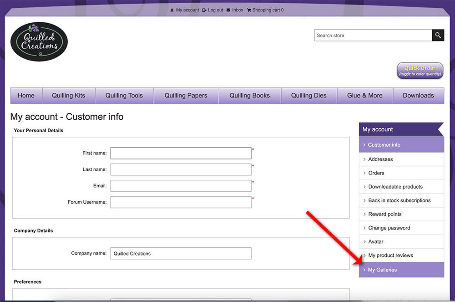Click the envelope Inbox icon

228,10
